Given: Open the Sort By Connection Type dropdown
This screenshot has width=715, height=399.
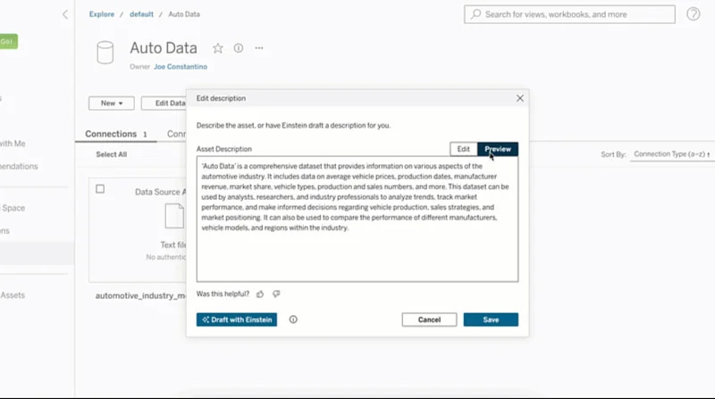Looking at the screenshot, I should (x=672, y=154).
